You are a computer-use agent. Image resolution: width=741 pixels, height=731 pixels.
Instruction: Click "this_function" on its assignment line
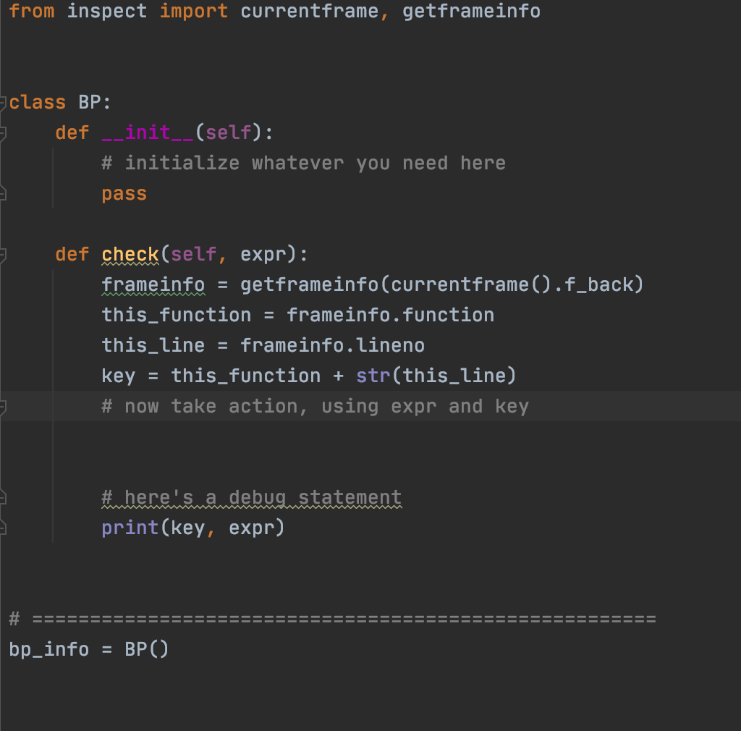(x=177, y=315)
